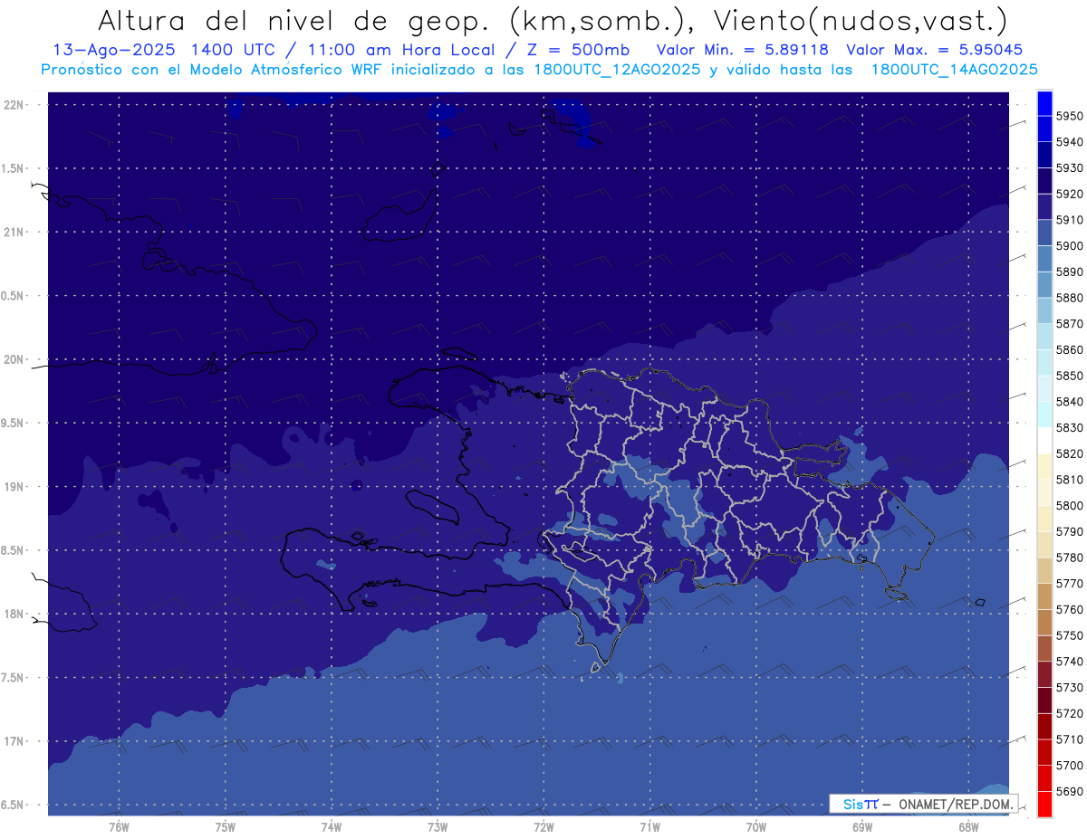Click the bright red swatch below 5690

pos(1044,804)
